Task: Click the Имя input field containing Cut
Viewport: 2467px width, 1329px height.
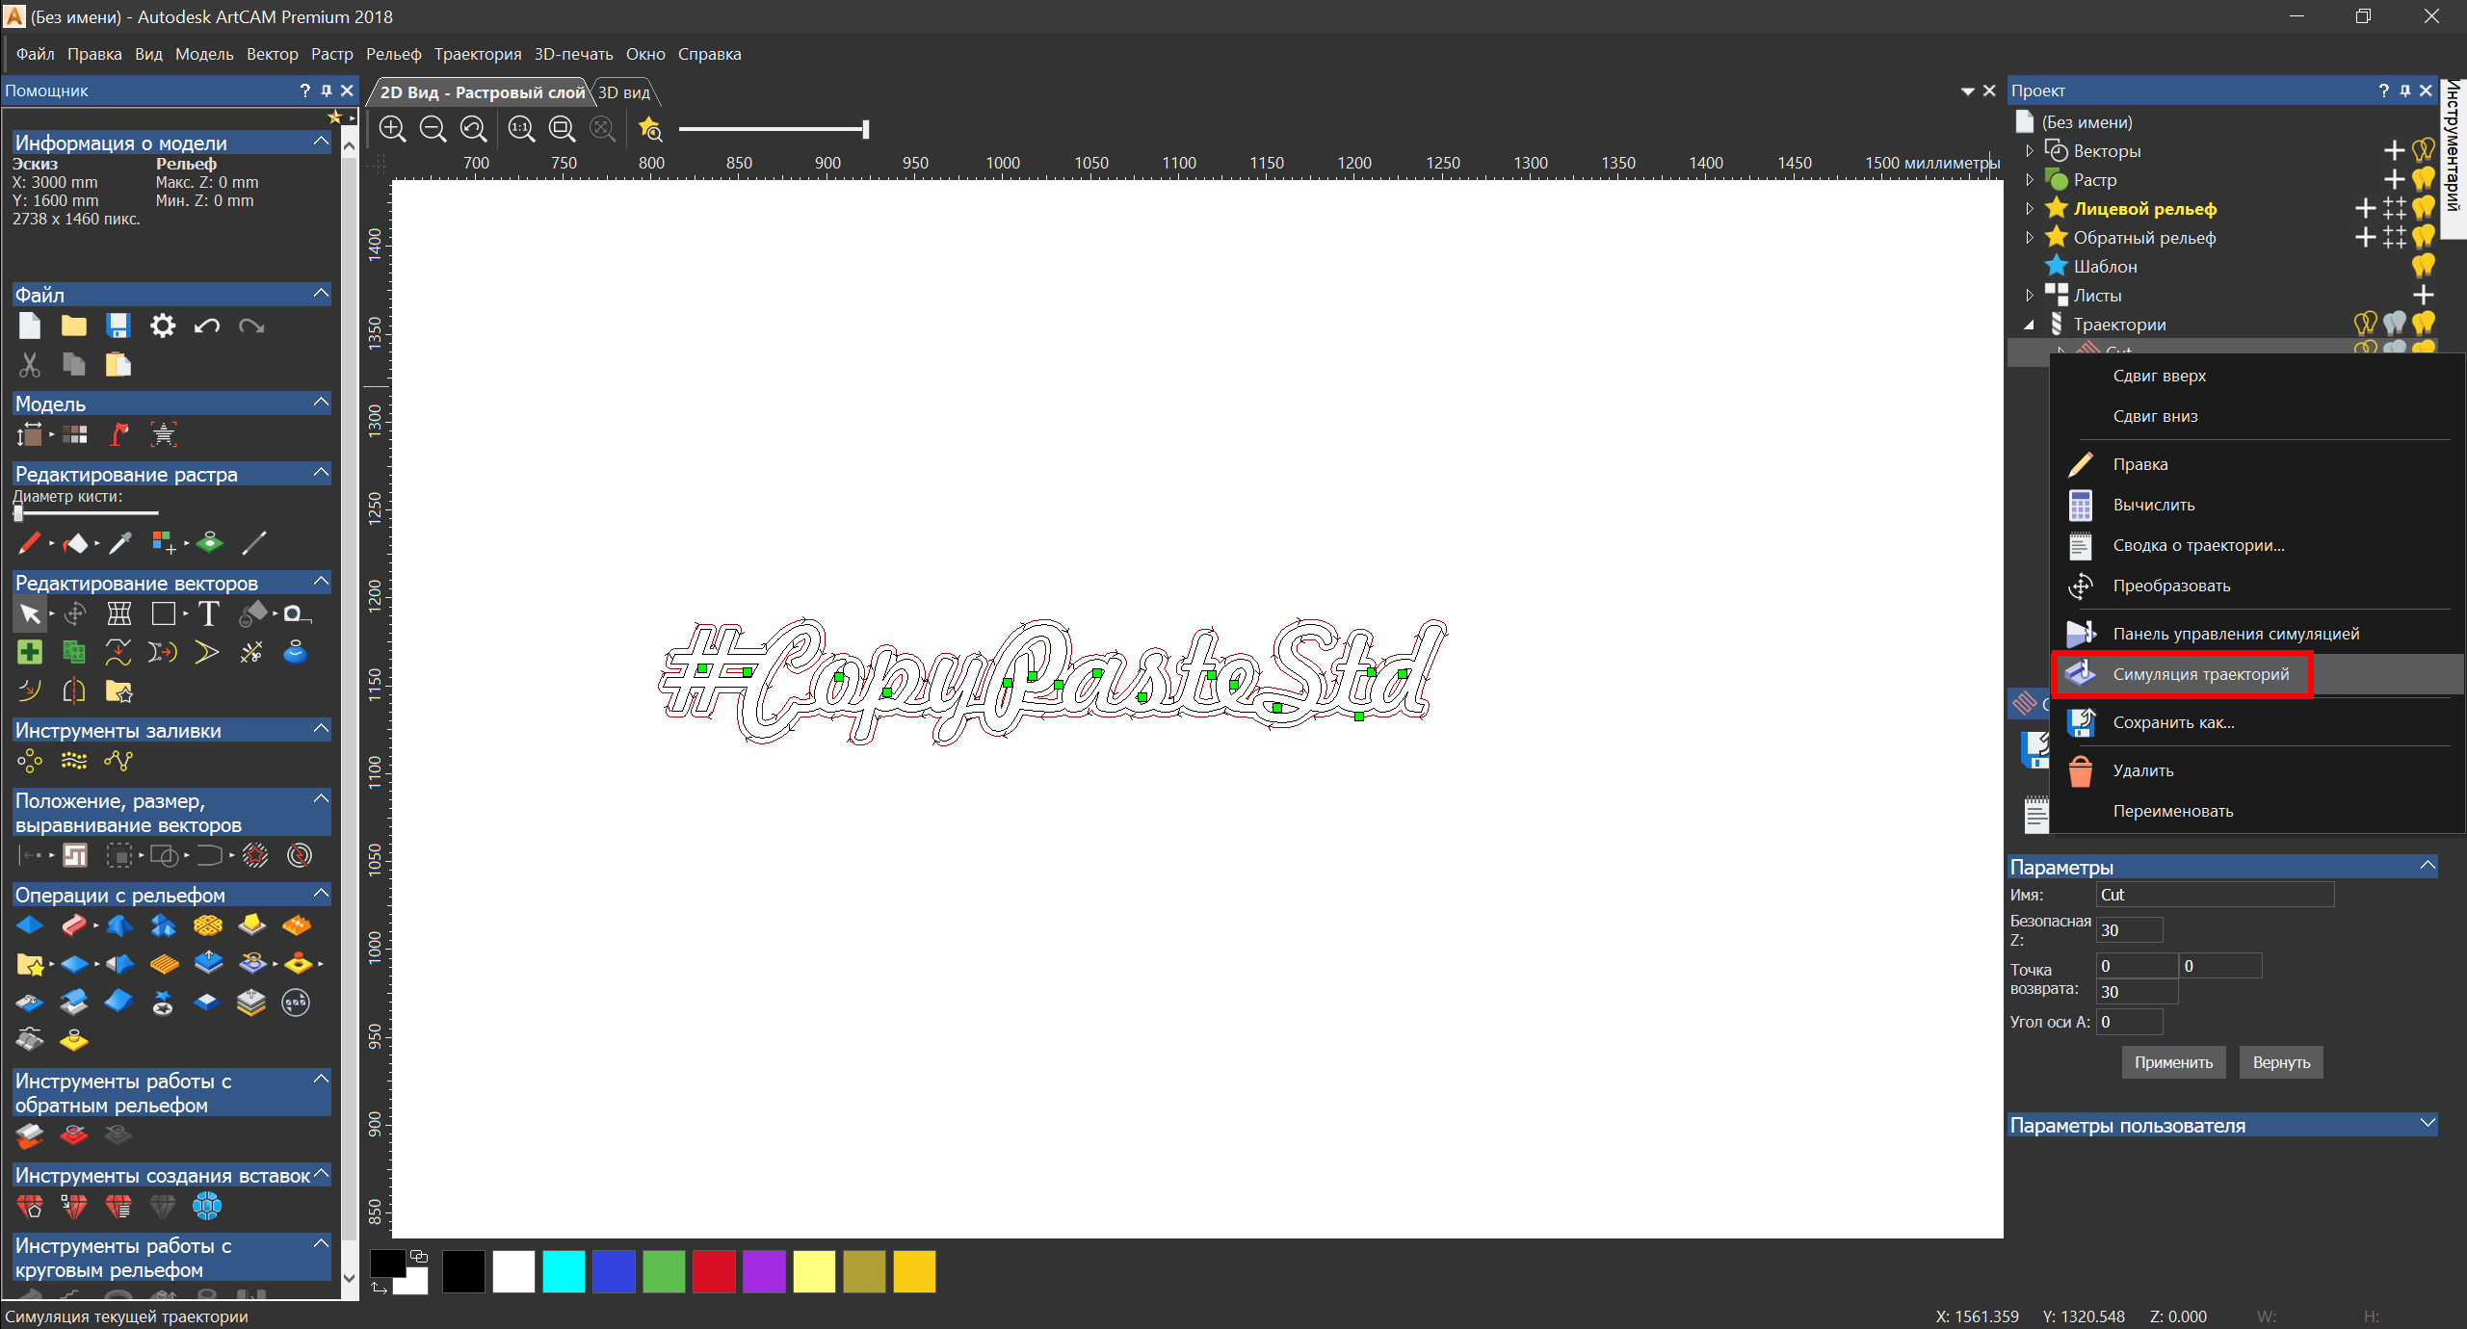Action: (2215, 895)
